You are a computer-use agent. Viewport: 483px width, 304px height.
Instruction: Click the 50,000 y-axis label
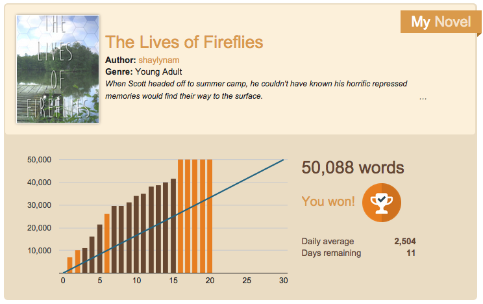[40, 160]
